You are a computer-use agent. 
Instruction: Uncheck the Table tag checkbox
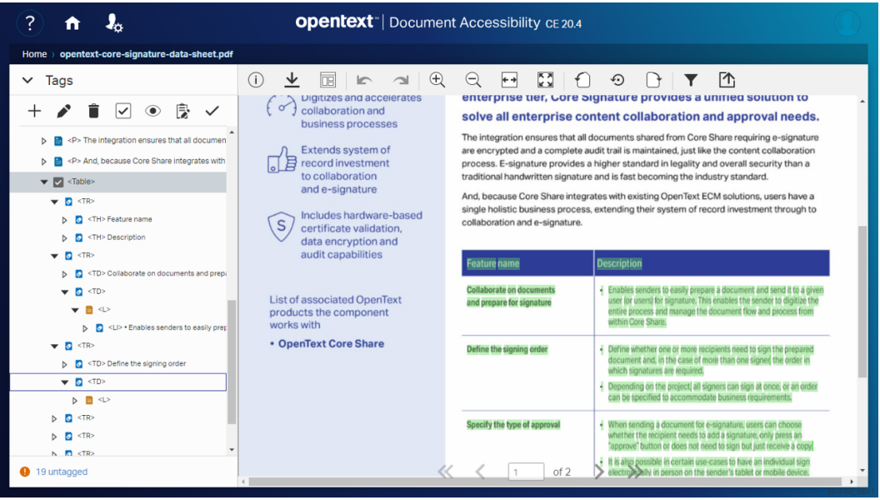[58, 182]
